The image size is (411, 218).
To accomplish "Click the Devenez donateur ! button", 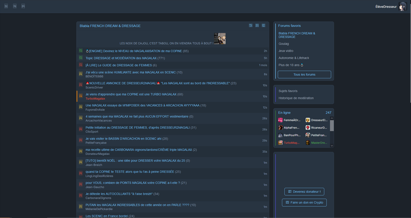I will coord(304,191).
